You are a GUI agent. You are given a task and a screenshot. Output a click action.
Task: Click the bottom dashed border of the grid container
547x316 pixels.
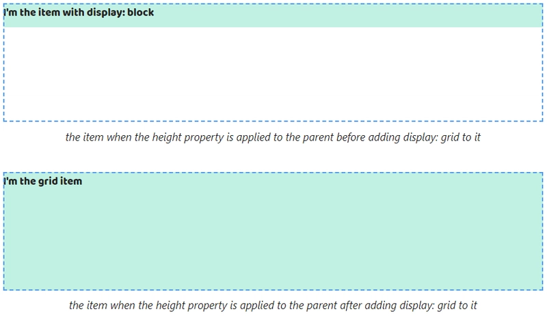tap(273, 290)
